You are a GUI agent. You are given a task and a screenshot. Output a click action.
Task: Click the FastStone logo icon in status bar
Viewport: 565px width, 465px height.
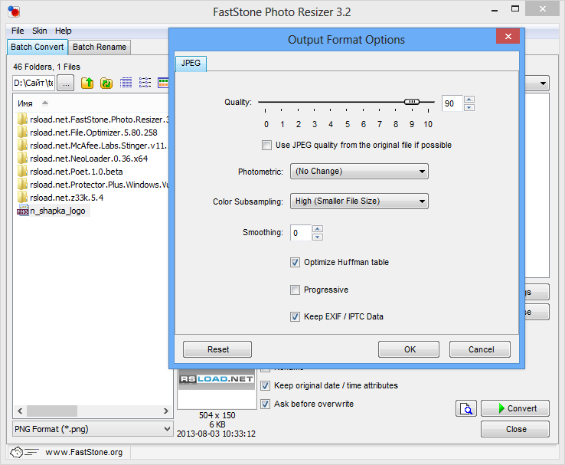coord(24,452)
